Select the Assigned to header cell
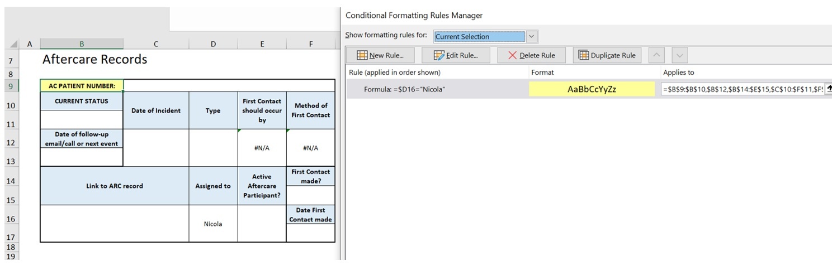This screenshot has width=837, height=266. click(x=213, y=186)
